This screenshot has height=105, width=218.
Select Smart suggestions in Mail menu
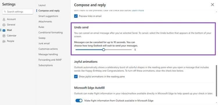pyautogui.click(x=48, y=16)
